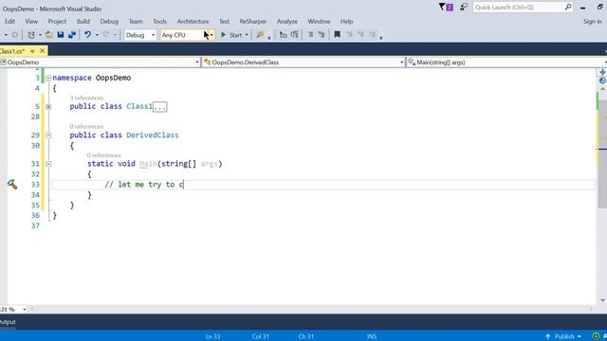Open the View menu
This screenshot has width=607, height=341.
(31, 22)
